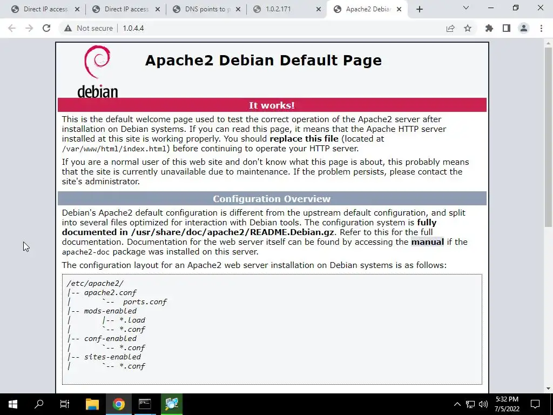Toggle the browser side panel

pos(507,28)
